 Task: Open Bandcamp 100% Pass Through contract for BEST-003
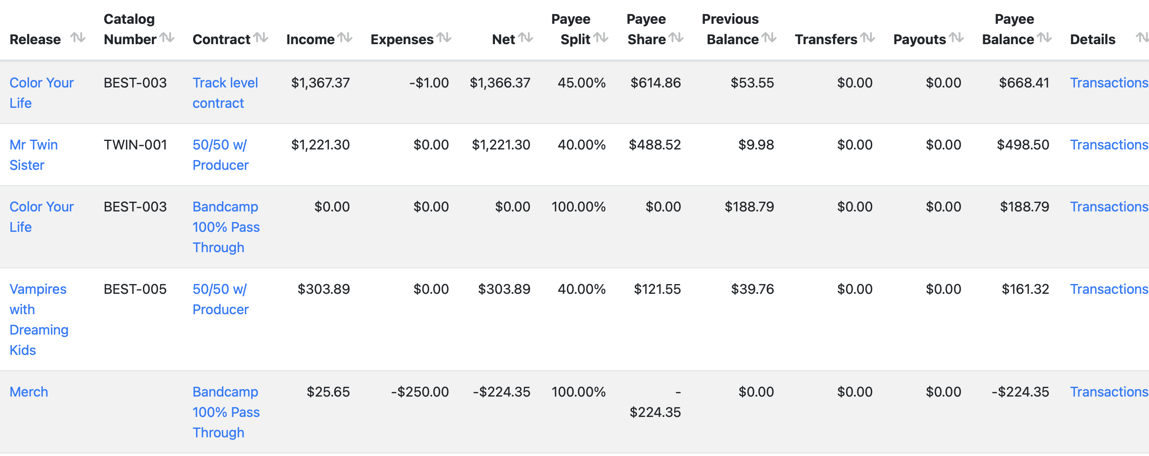226,227
